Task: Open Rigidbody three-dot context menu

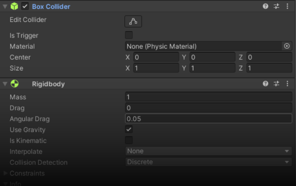Action: (x=287, y=83)
